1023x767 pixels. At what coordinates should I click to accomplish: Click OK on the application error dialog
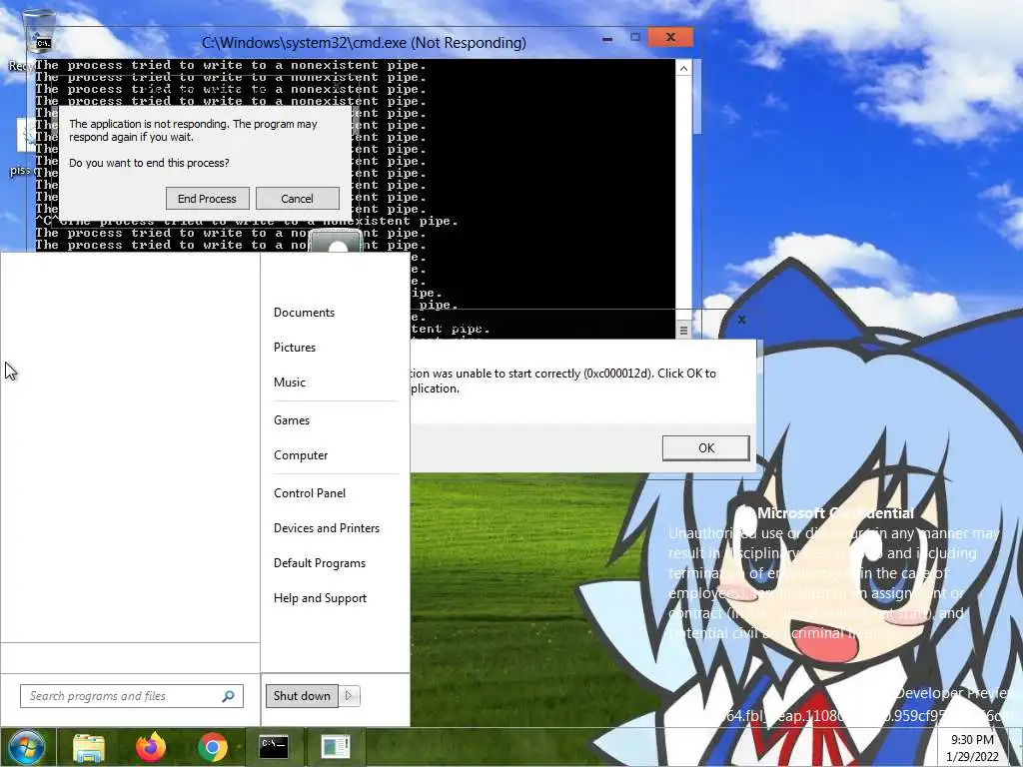pos(706,448)
